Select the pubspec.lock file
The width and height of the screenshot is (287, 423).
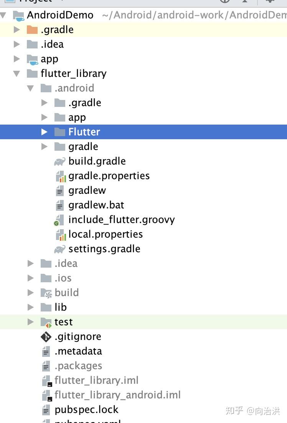click(86, 410)
